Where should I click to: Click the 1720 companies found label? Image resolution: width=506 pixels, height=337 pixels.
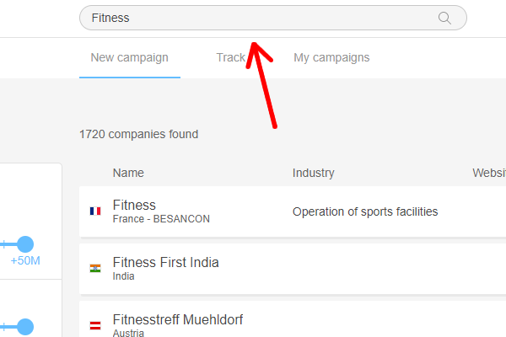(138, 134)
